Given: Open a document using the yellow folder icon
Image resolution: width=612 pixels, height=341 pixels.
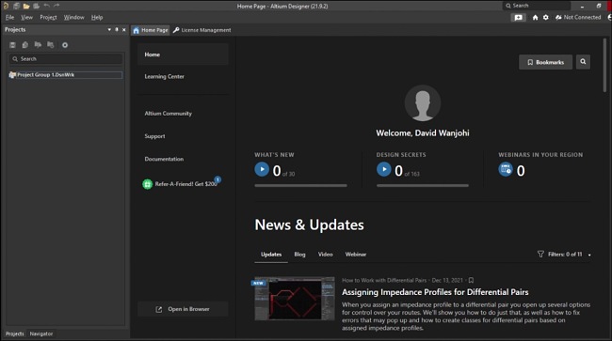Looking at the screenshot, I should coord(26,6).
